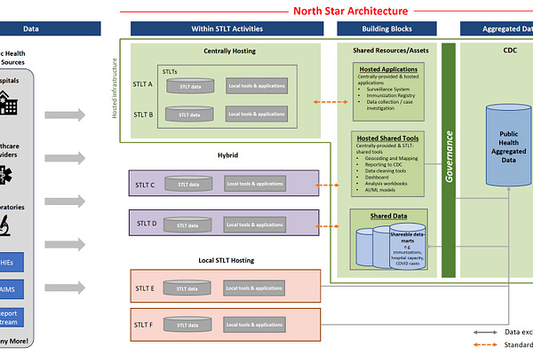
Task: Select the STLT D data cylinder
Action: pyautogui.click(x=187, y=225)
